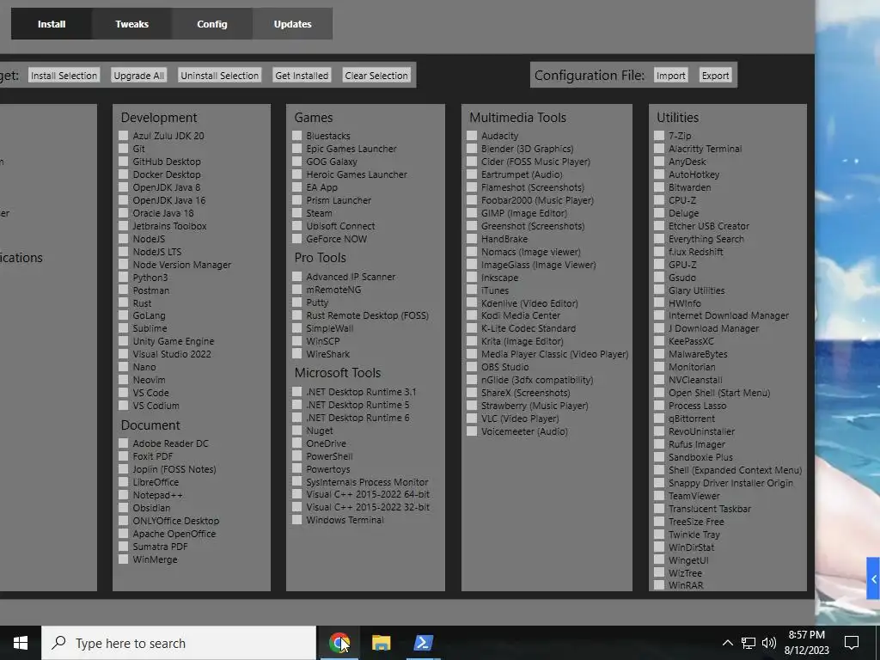Select the Bluestacks checkbox

click(x=296, y=135)
